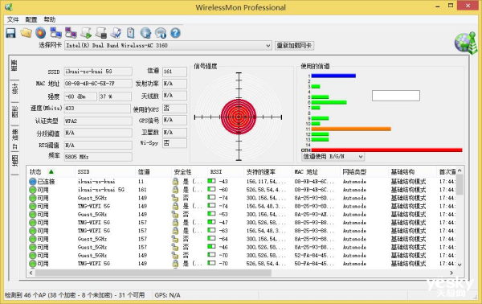Sort the list by 信道 column header
Image resolution: width=482 pixels, height=304 pixels.
pos(153,171)
